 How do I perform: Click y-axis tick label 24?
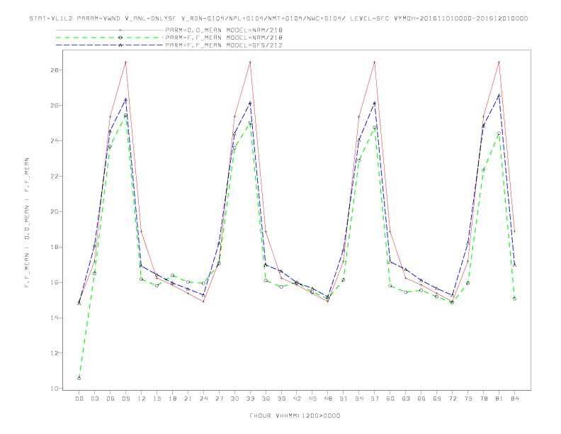pyautogui.click(x=55, y=140)
